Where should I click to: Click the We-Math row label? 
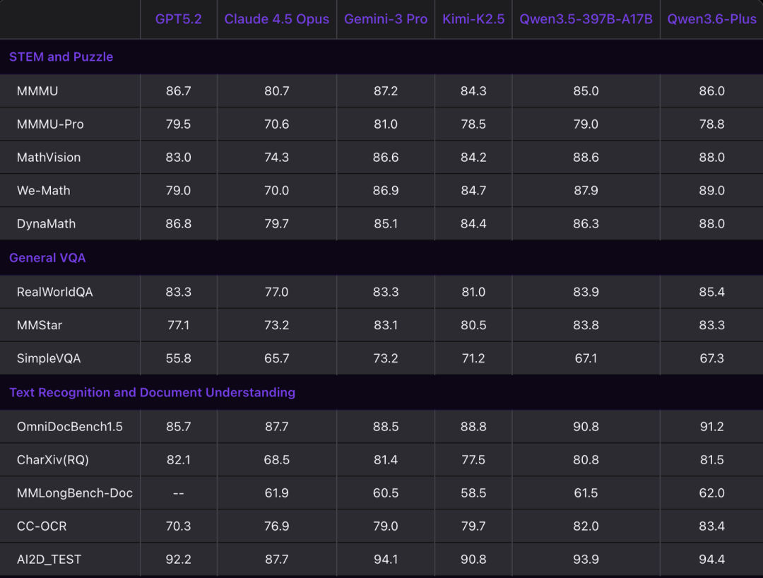[x=43, y=190]
